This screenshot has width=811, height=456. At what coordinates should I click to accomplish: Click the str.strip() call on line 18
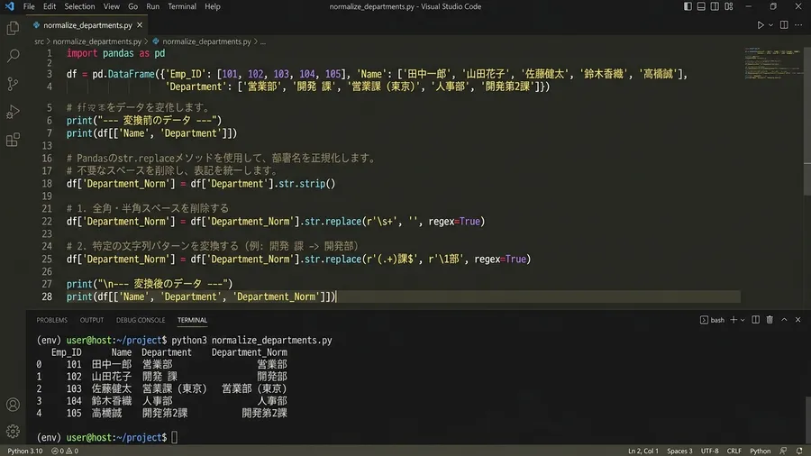306,184
